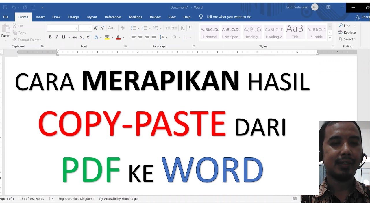Decrease font size with shrink font icon
This screenshot has width=370, height=208.
click(x=102, y=28)
